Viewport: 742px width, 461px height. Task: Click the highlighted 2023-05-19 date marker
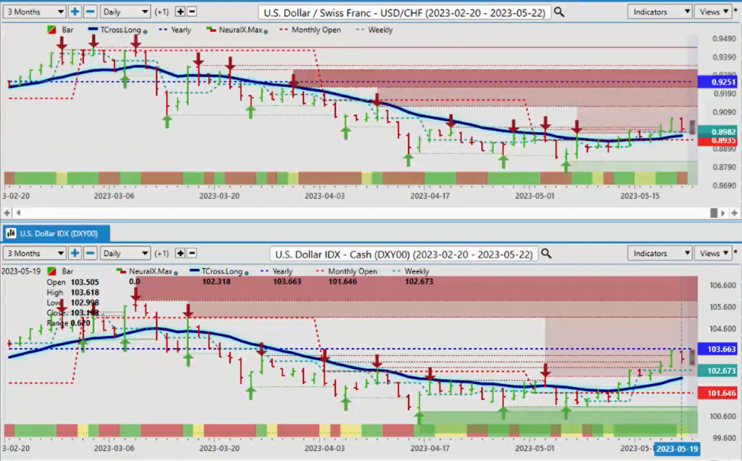[x=678, y=449]
